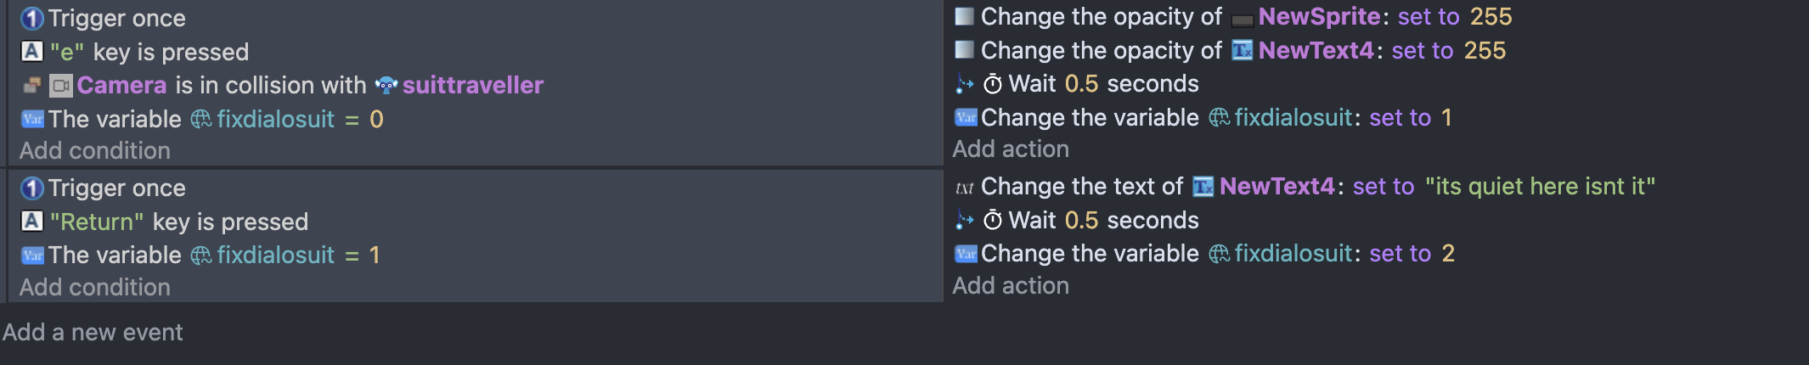Viewport: 1809px width, 365px height.
Task: Click the keyboard icon beside "e" key condition
Action: tap(31, 52)
